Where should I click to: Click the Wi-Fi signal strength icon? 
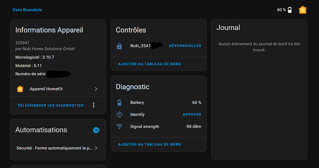119,127
